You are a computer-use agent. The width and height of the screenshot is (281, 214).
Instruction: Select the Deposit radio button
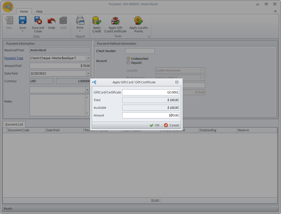[128, 63]
